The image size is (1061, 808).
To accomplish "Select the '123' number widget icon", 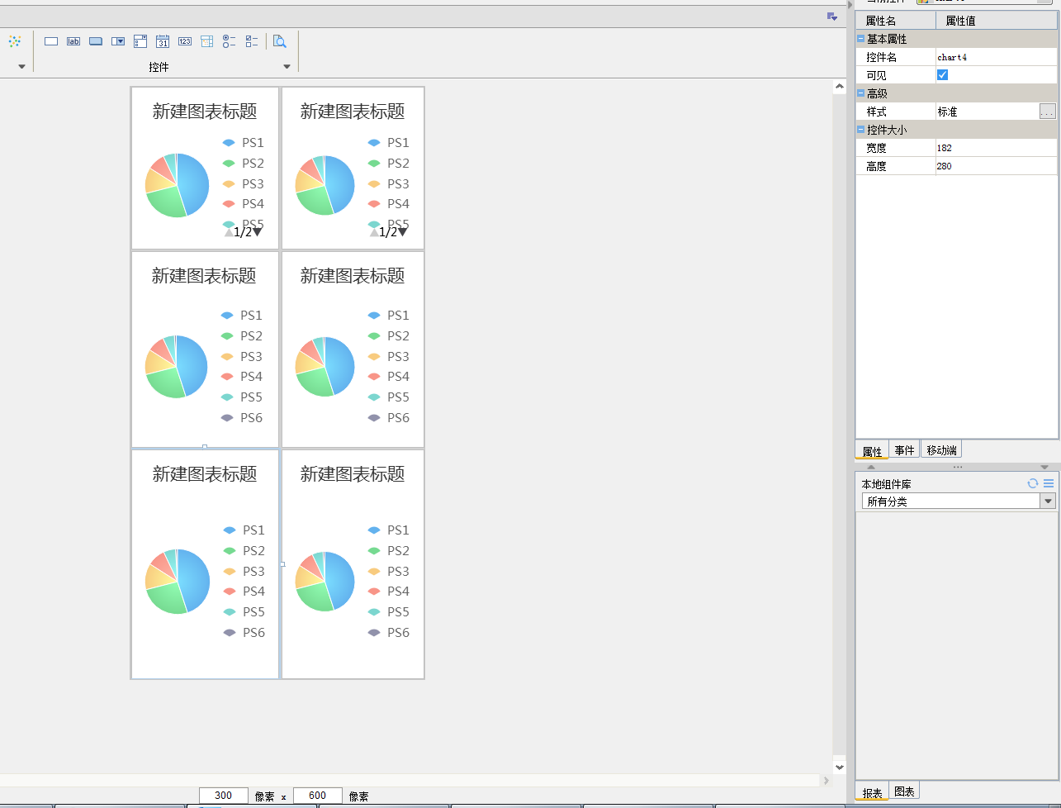I will 185,41.
